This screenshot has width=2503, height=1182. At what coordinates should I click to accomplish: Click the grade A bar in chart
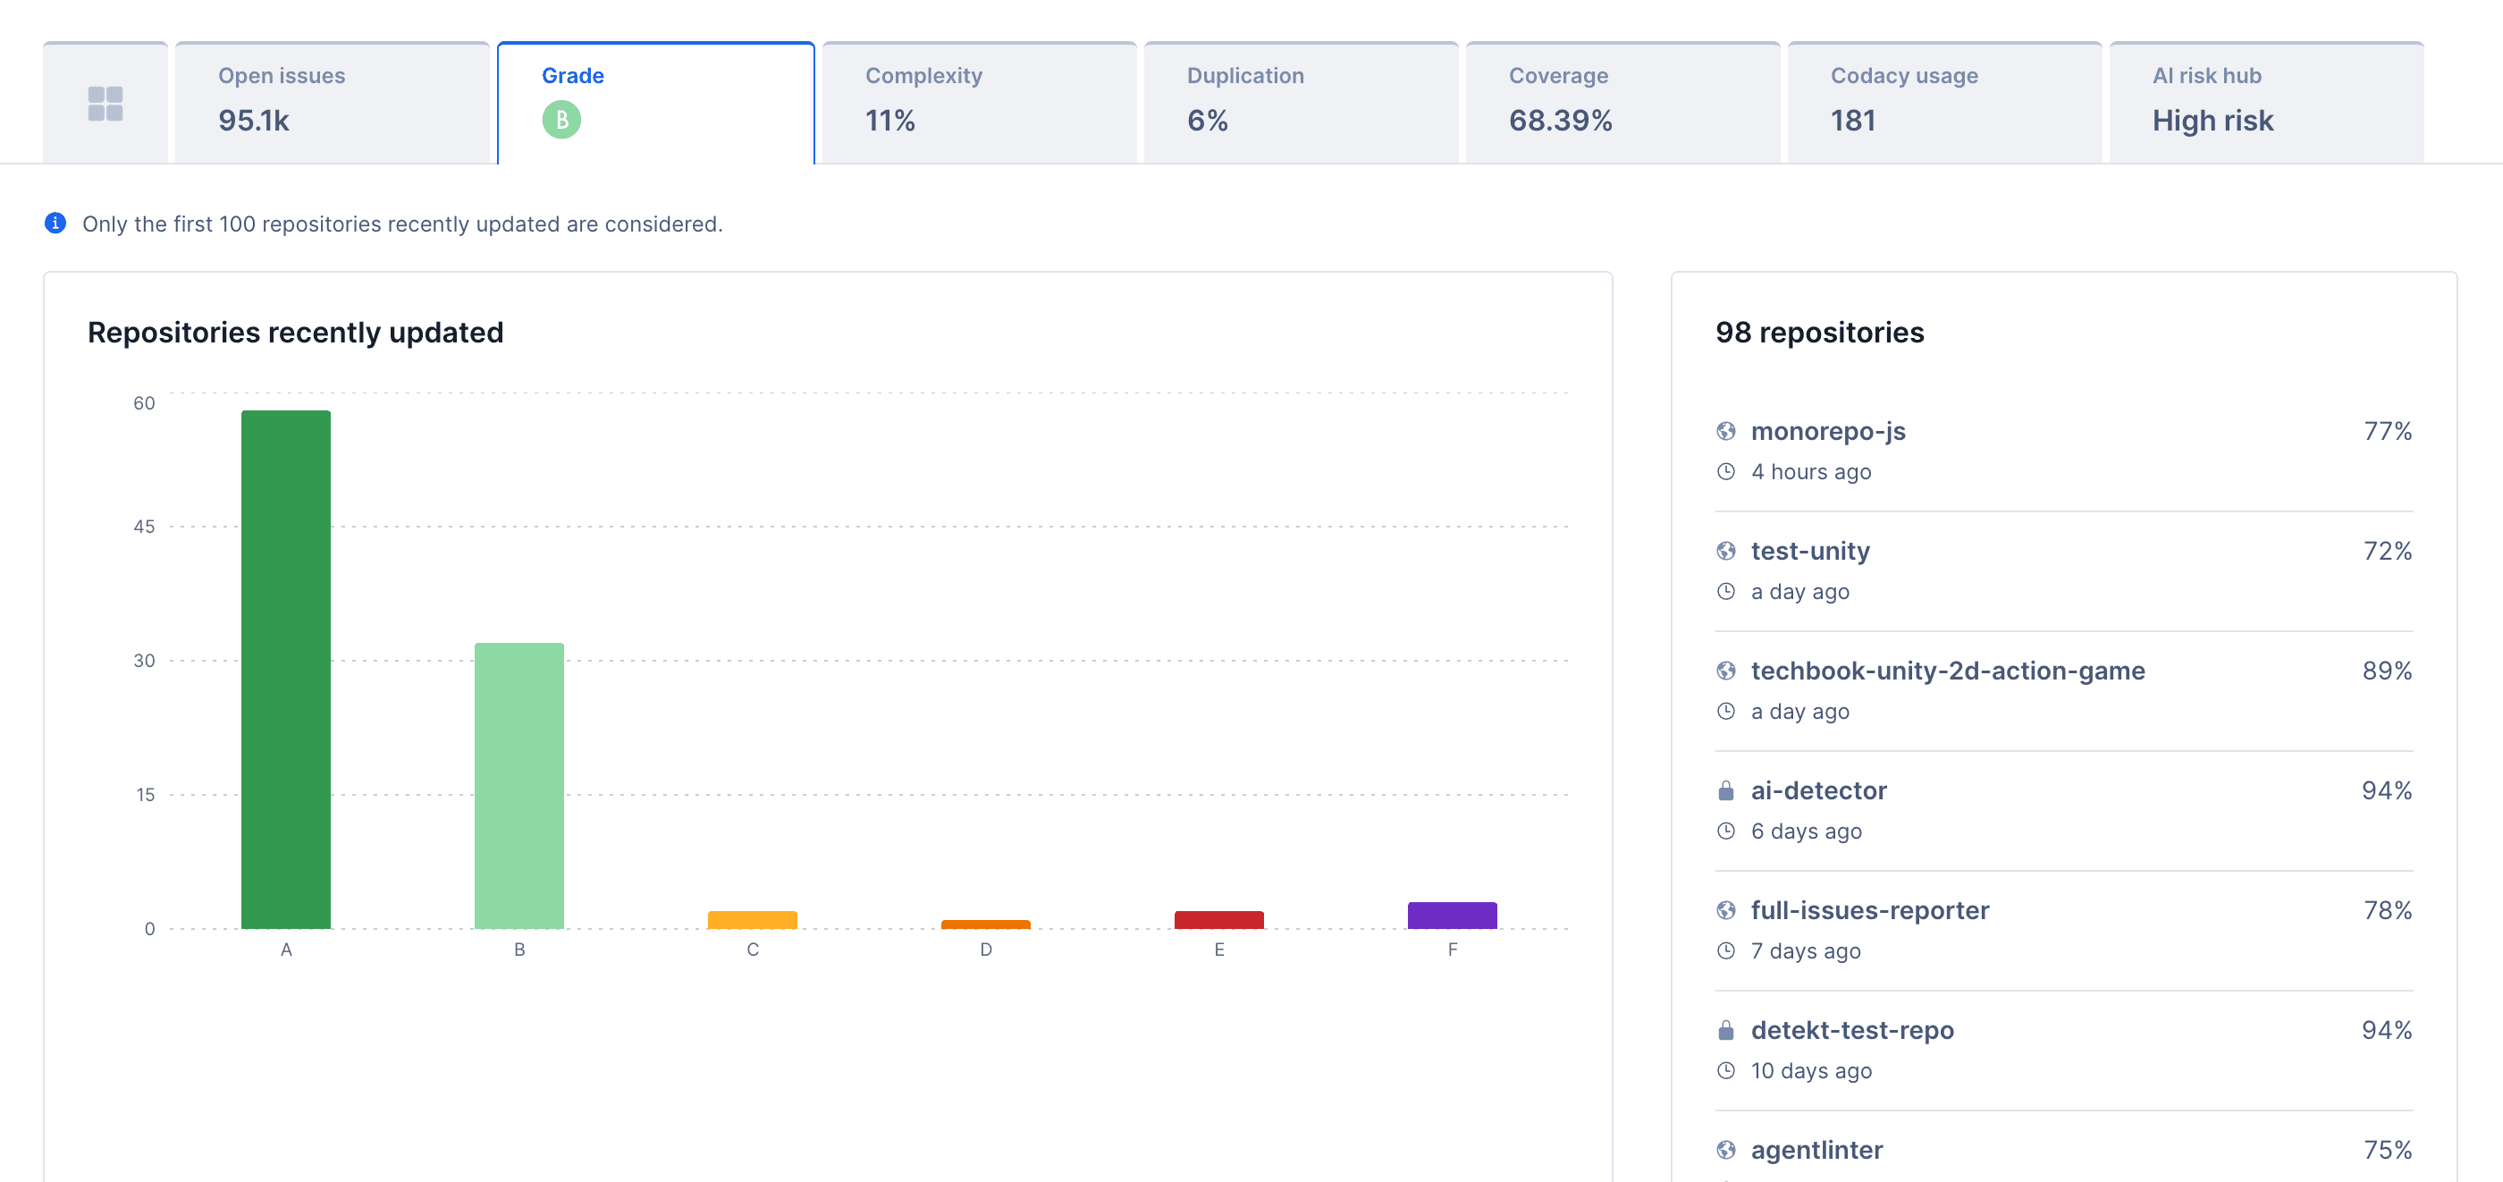(x=286, y=671)
